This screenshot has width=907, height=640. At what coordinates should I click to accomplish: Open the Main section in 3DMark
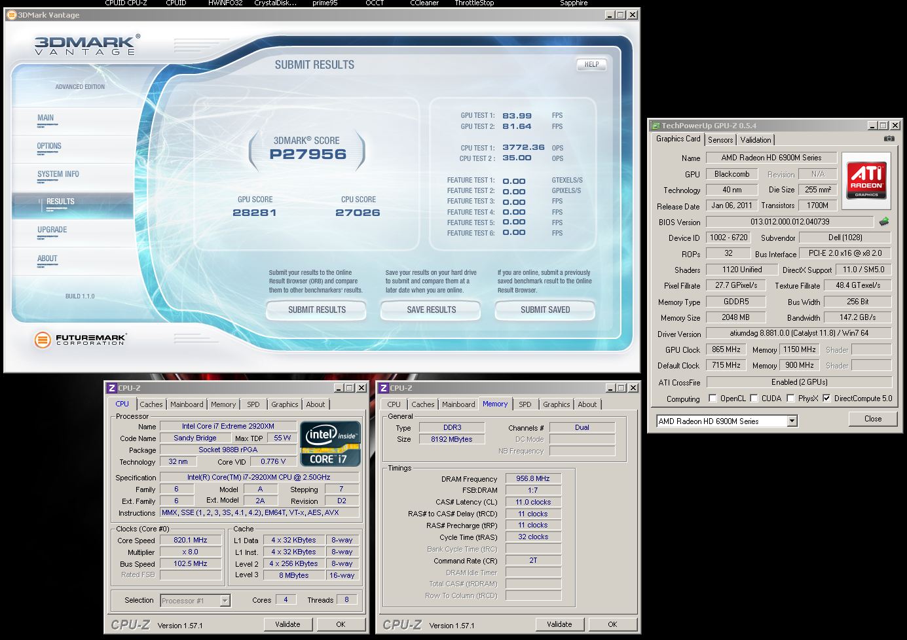pos(46,118)
